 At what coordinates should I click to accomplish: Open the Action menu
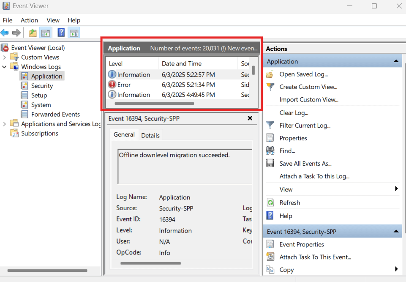[x=29, y=20]
